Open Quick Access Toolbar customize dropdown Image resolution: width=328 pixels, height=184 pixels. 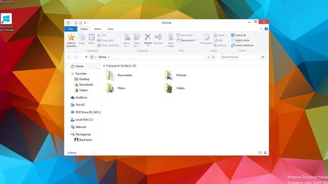click(x=85, y=22)
